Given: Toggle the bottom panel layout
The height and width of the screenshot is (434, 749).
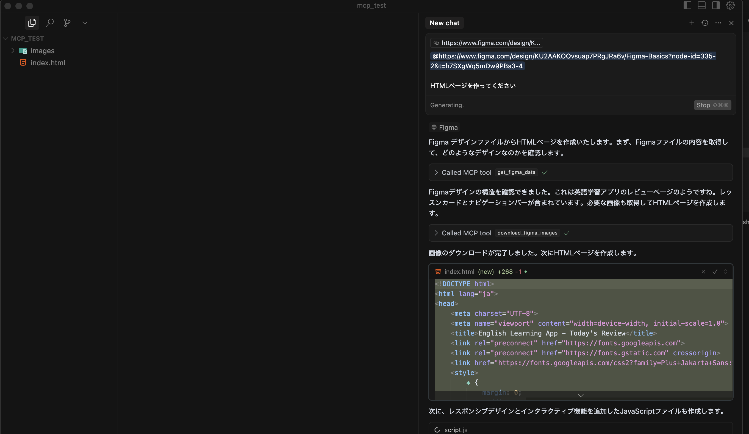Looking at the screenshot, I should click(701, 5).
